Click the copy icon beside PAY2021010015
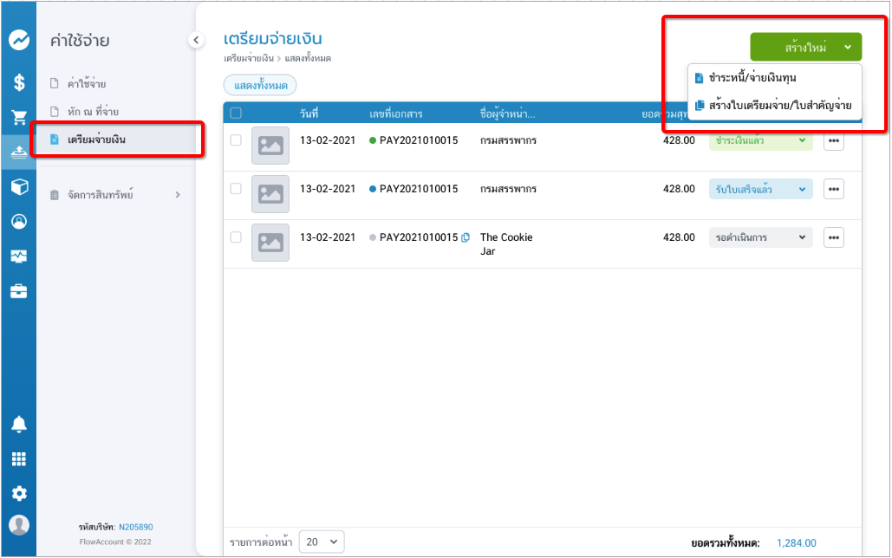 (466, 237)
